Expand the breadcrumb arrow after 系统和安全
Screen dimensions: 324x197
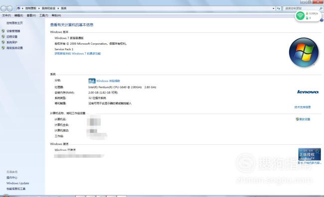[58, 8]
